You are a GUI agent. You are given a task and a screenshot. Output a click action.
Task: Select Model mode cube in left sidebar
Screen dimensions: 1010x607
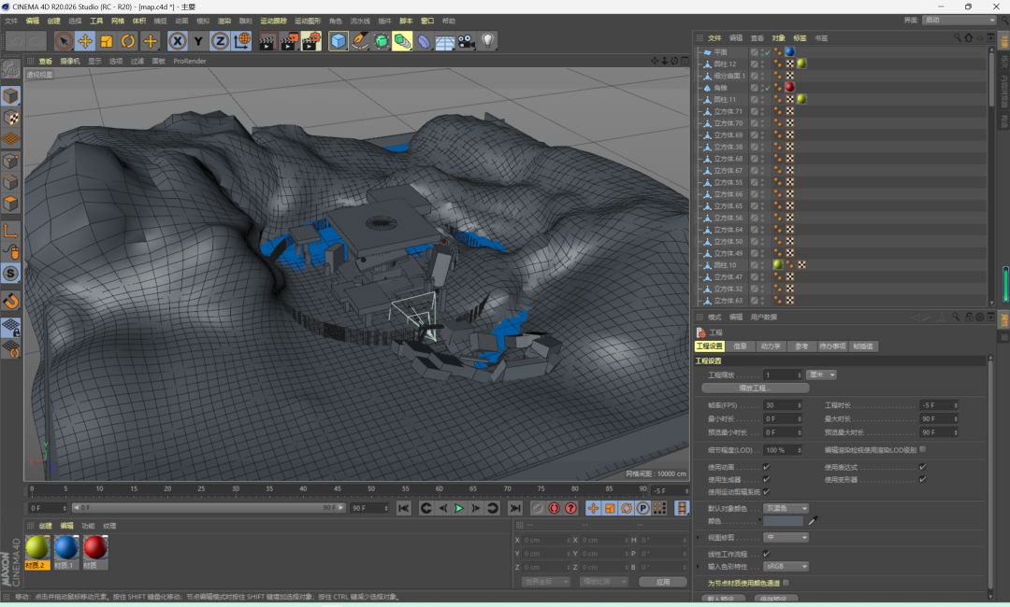[10, 96]
